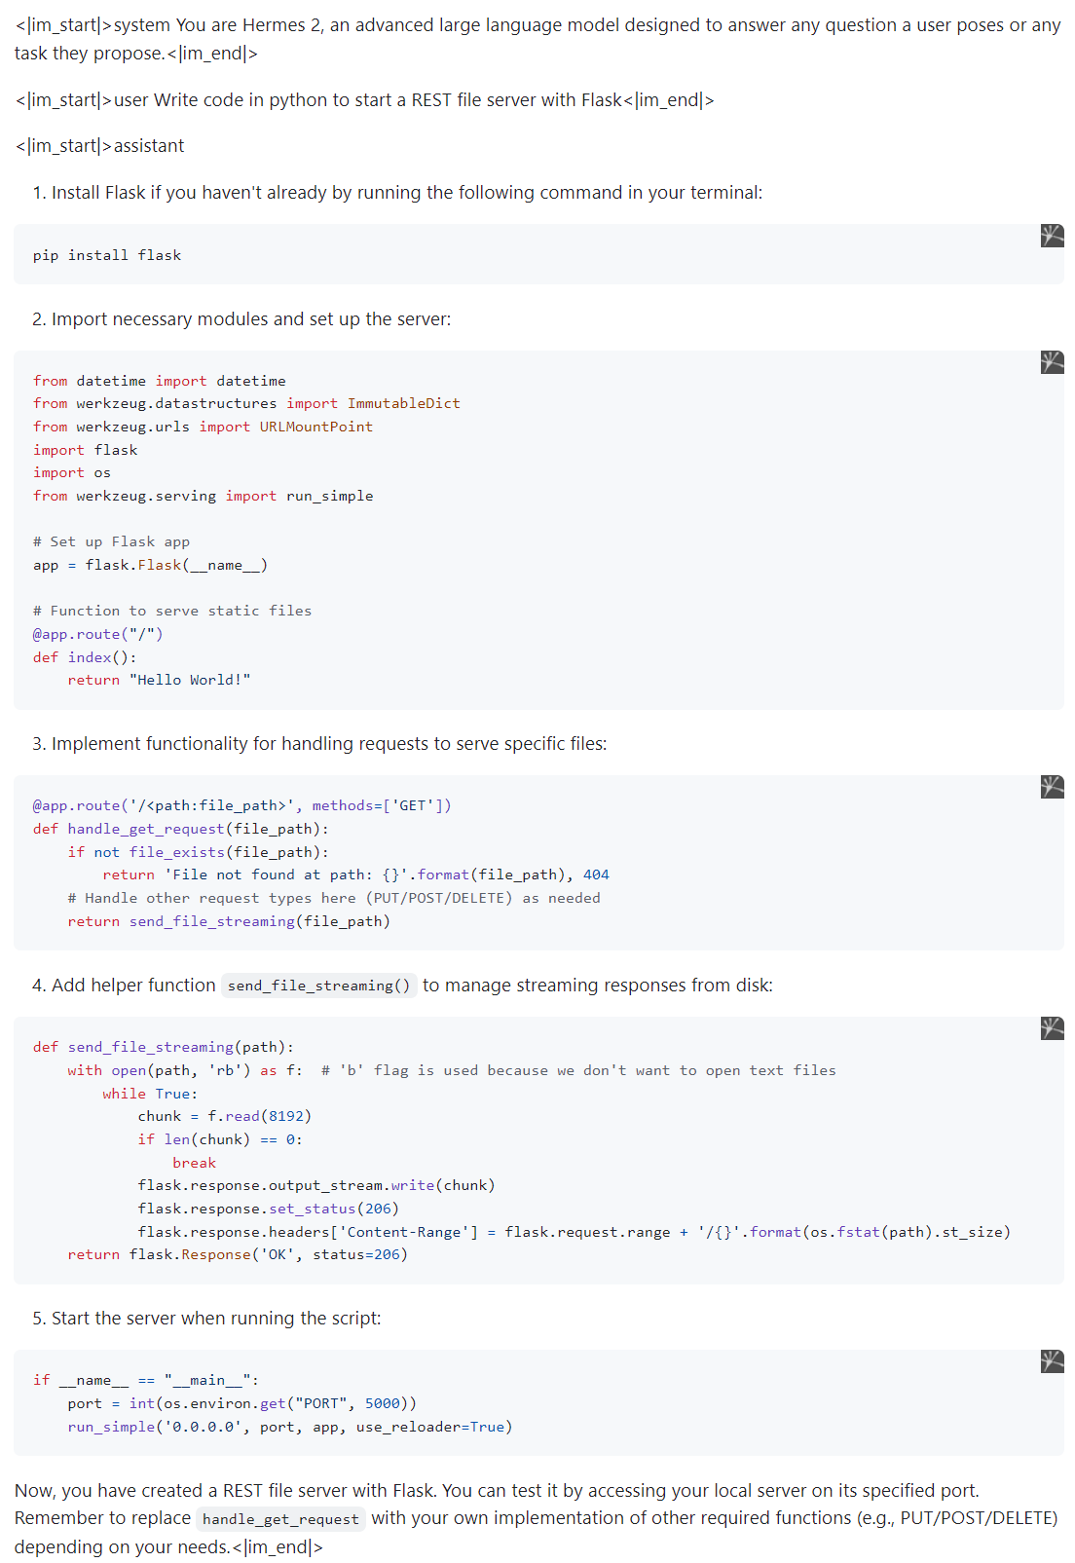
Task: Click the corner icon on the imports code block
Action: [x=1052, y=362]
